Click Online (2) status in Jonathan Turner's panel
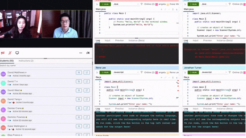The image size is (246, 138). 237,72
